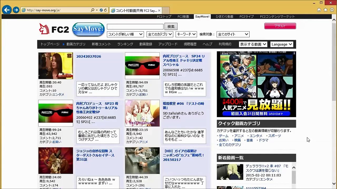The height and width of the screenshot is (189, 337).
Task: Open the browser Tools gear icon
Action: coord(332,10)
